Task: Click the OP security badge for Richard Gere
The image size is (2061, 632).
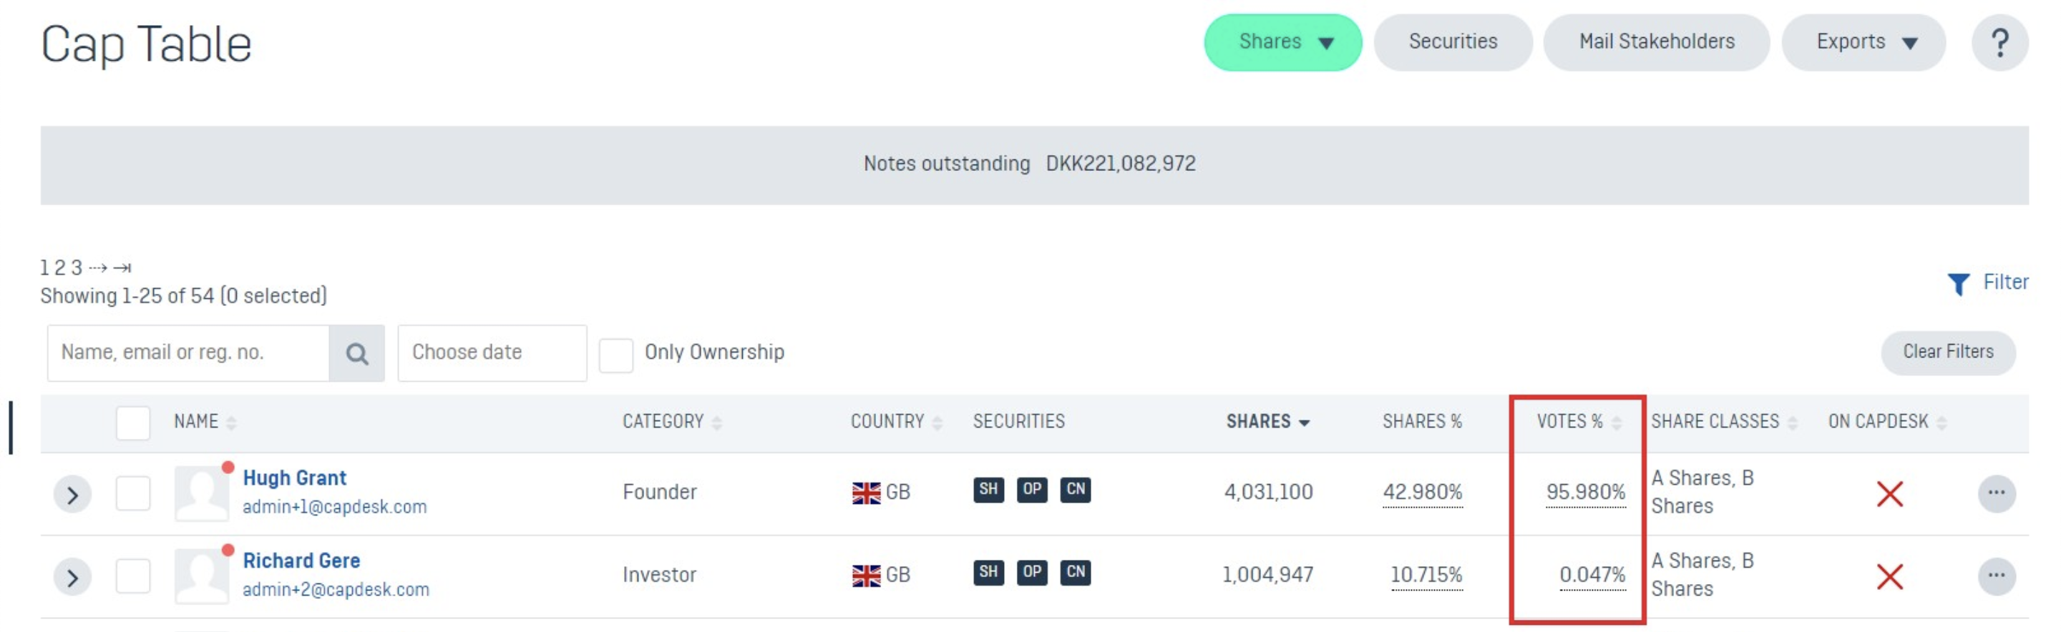Action: click(x=1031, y=572)
